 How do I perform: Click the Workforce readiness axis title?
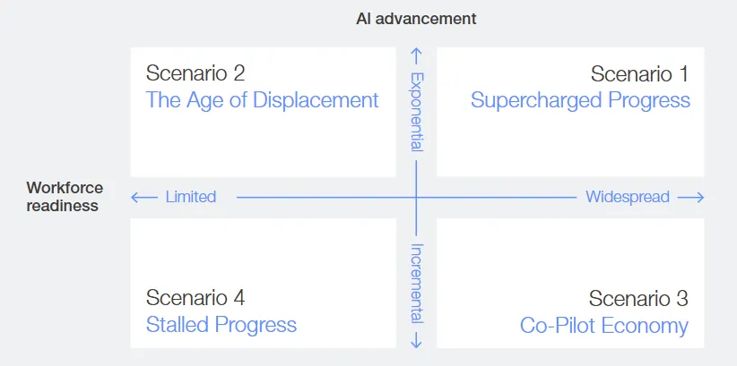click(65, 197)
